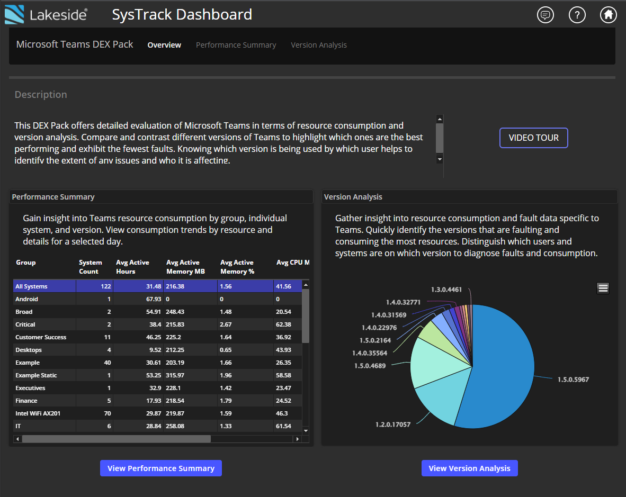626x497 pixels.
Task: Switch to the Overview tab
Action: click(164, 45)
